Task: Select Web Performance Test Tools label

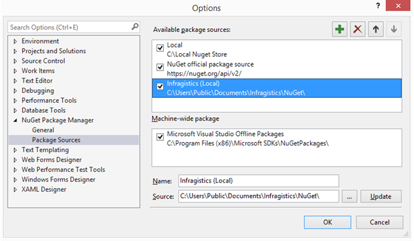Action: pyautogui.click(x=64, y=170)
